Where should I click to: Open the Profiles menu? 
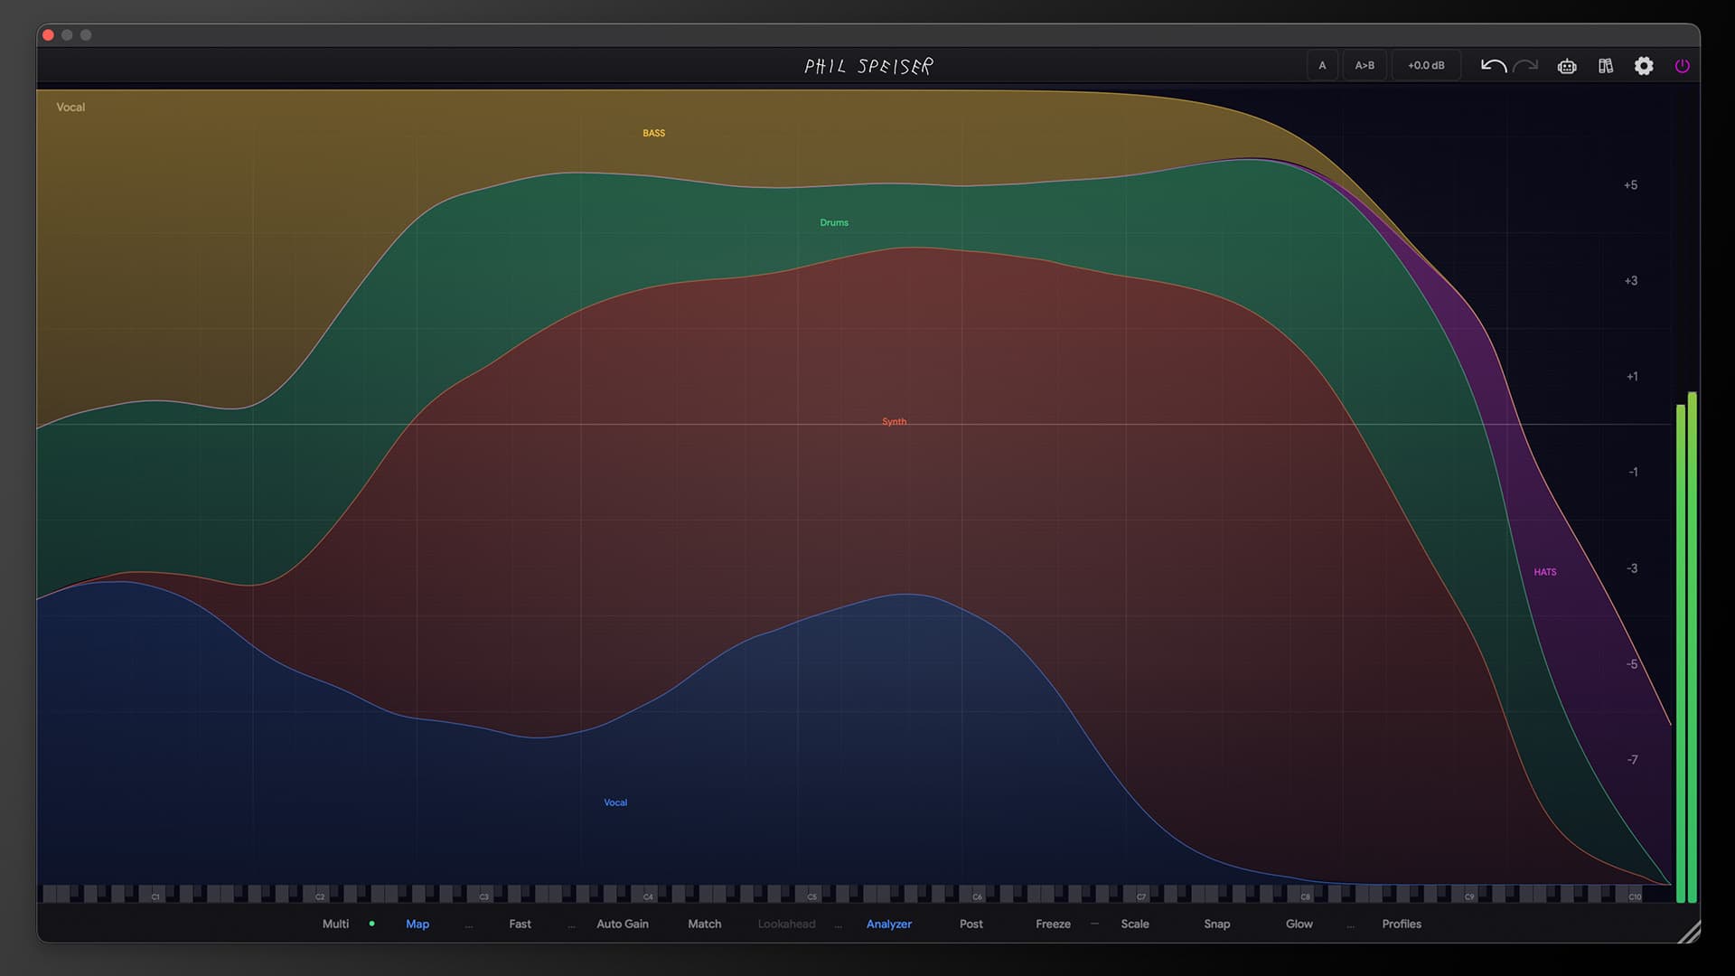click(1401, 924)
